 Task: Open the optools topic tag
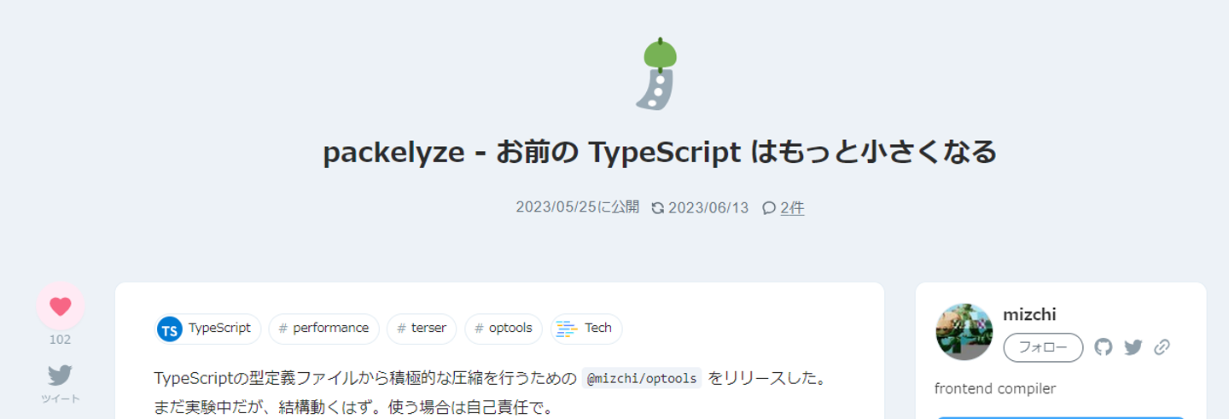tap(504, 329)
